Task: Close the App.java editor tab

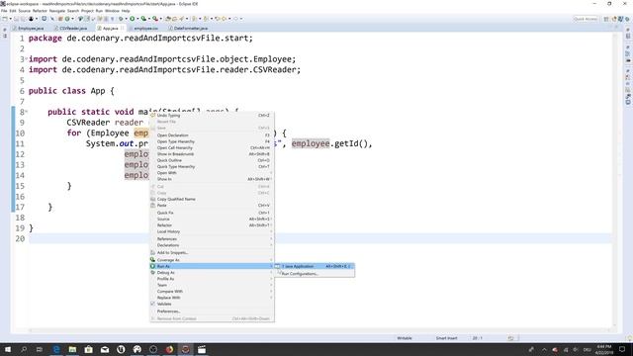Action: click(123, 29)
